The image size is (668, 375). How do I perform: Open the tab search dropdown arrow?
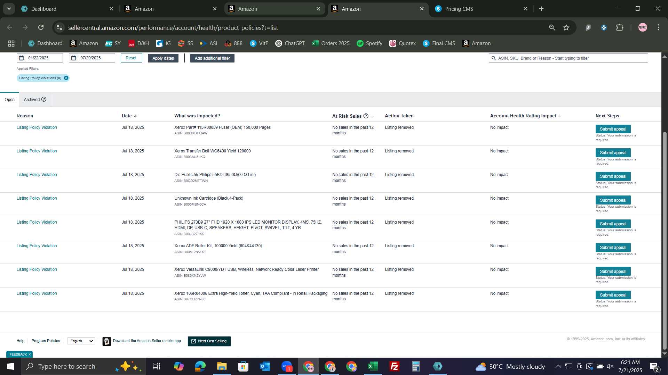9,9
